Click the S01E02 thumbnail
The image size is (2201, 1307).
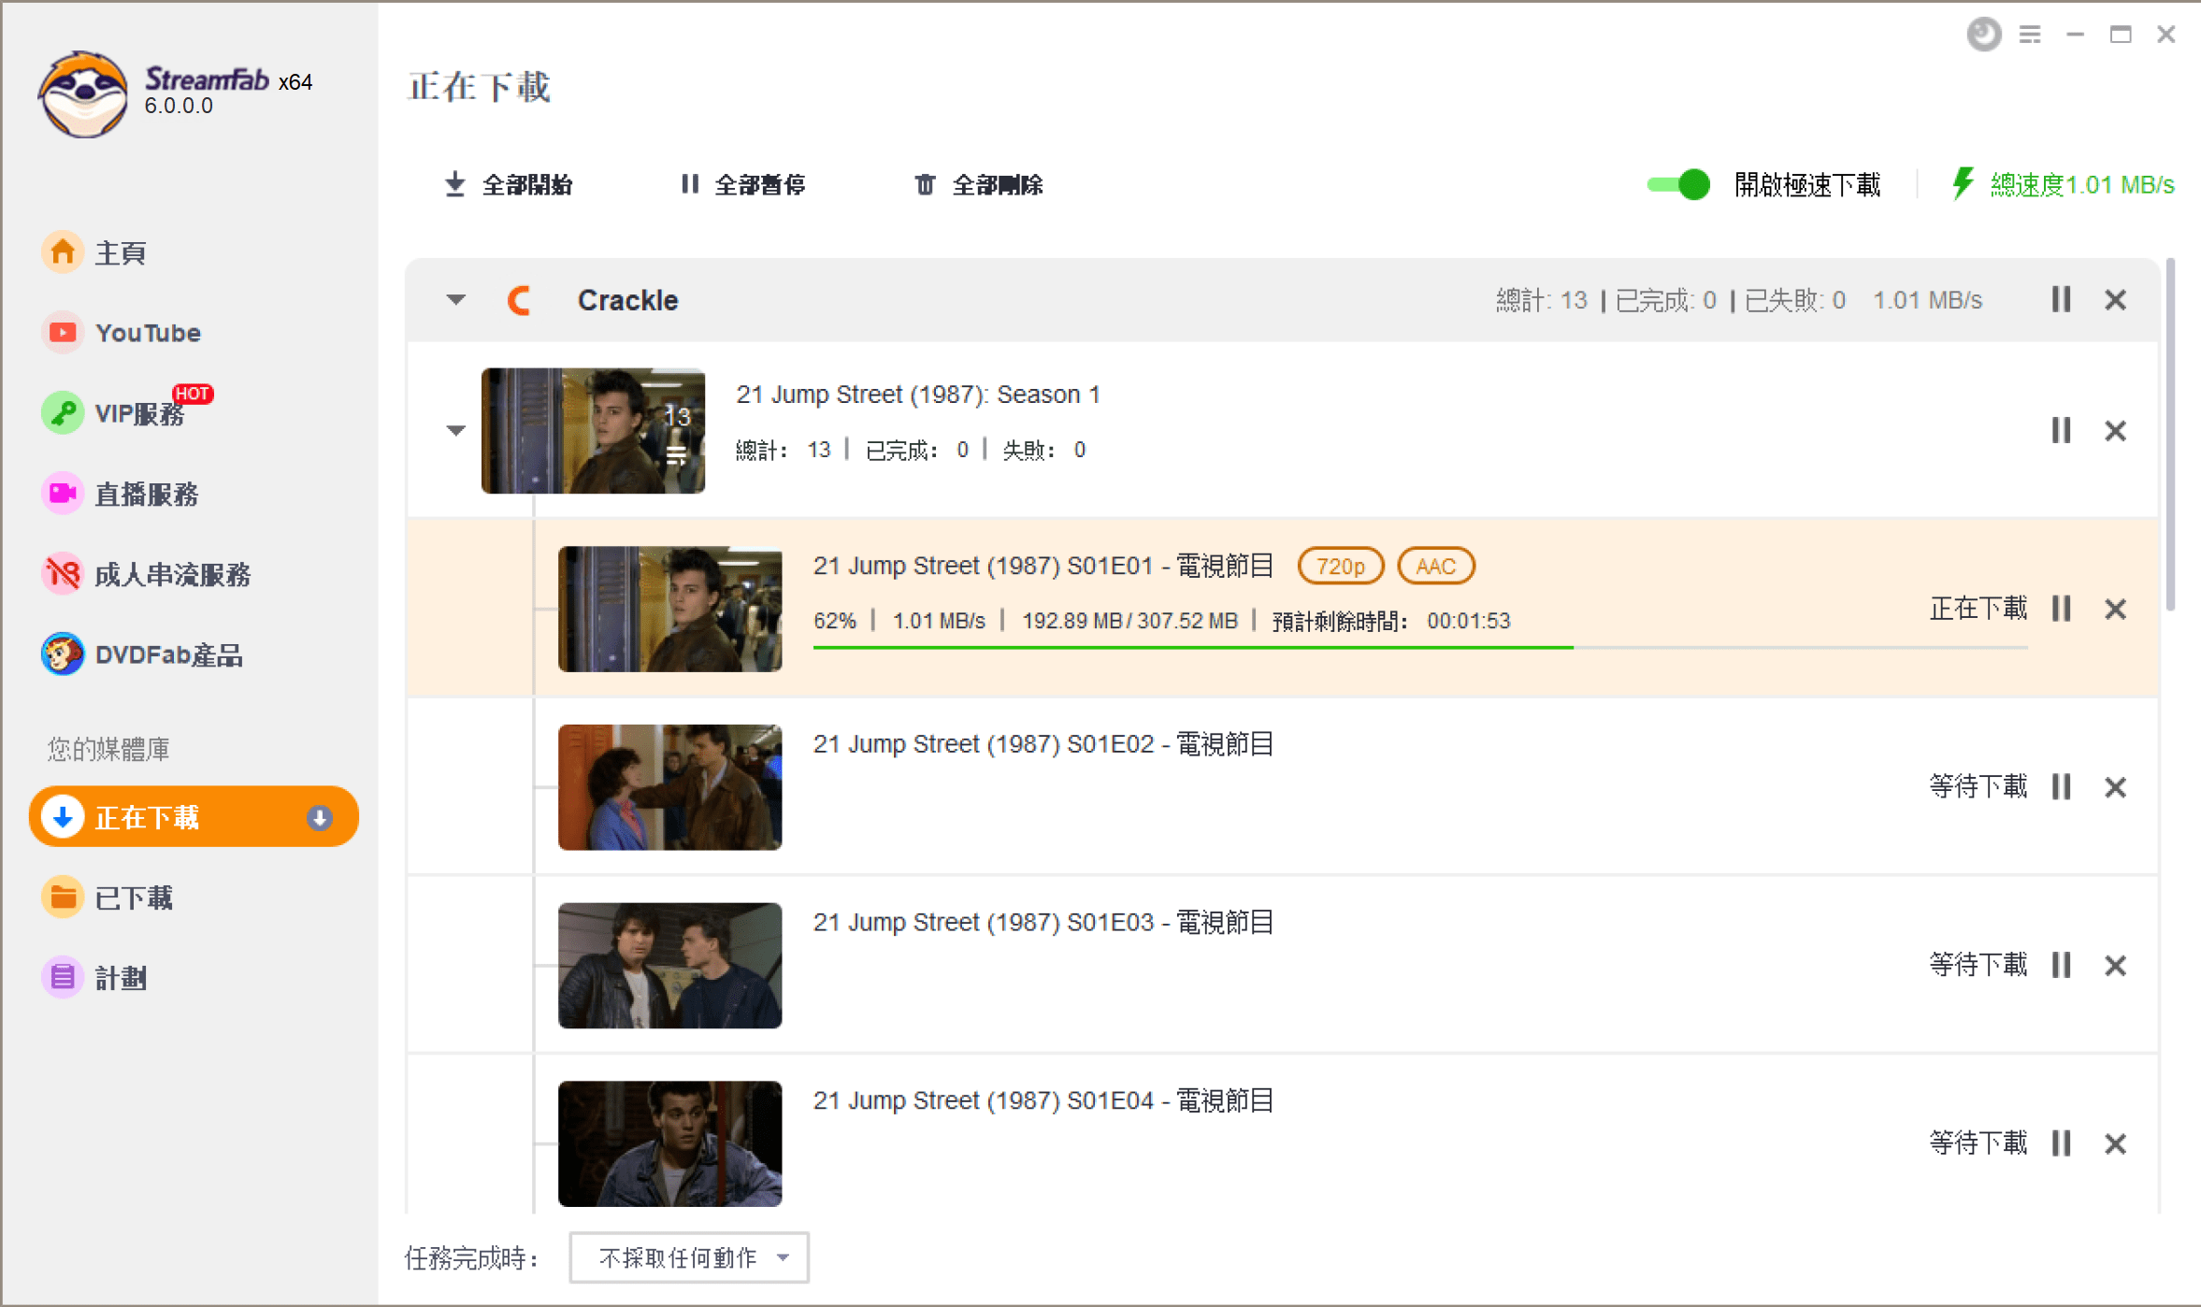(669, 787)
